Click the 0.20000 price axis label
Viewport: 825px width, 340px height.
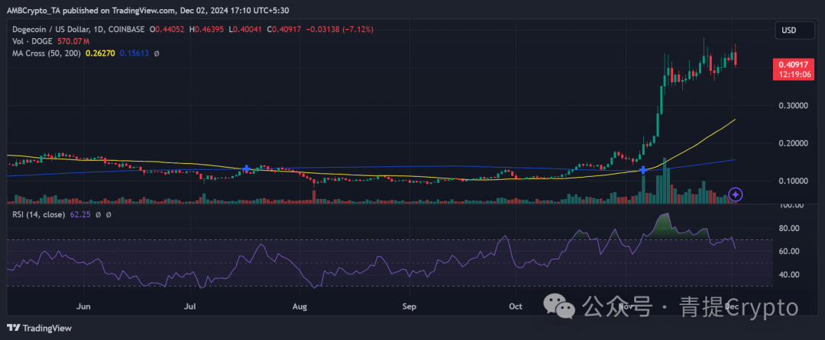coord(792,143)
